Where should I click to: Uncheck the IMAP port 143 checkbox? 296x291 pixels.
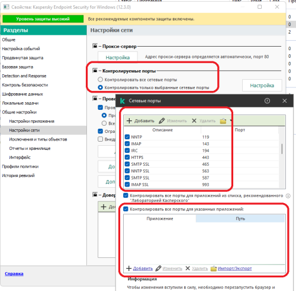point(127,143)
